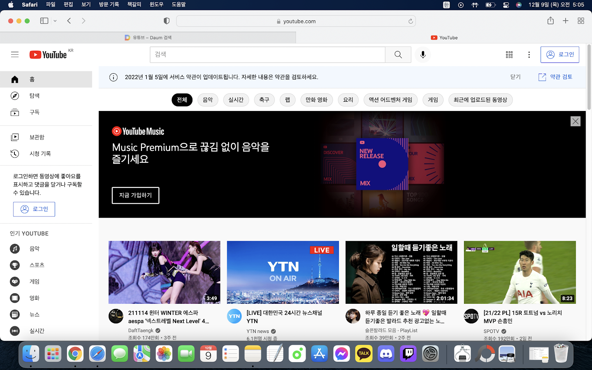Select the 요리 filter chip

click(x=348, y=100)
